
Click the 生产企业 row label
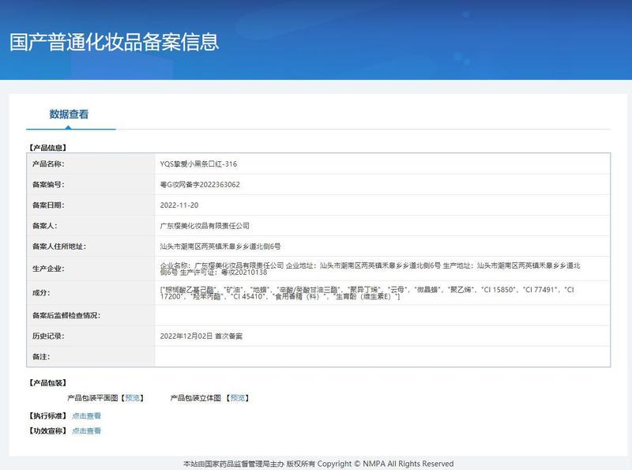click(48, 269)
